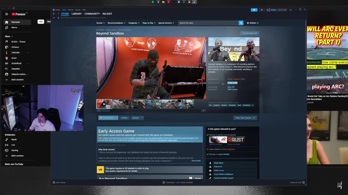348x195 pixels.
Task: Open YouTube hamburger guide menu
Action: [7, 14]
